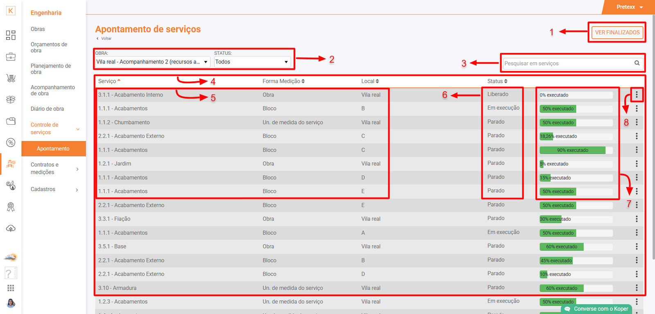Open the STATUS dropdown set to Todos
Screen dimensions: 655x314
click(x=251, y=62)
